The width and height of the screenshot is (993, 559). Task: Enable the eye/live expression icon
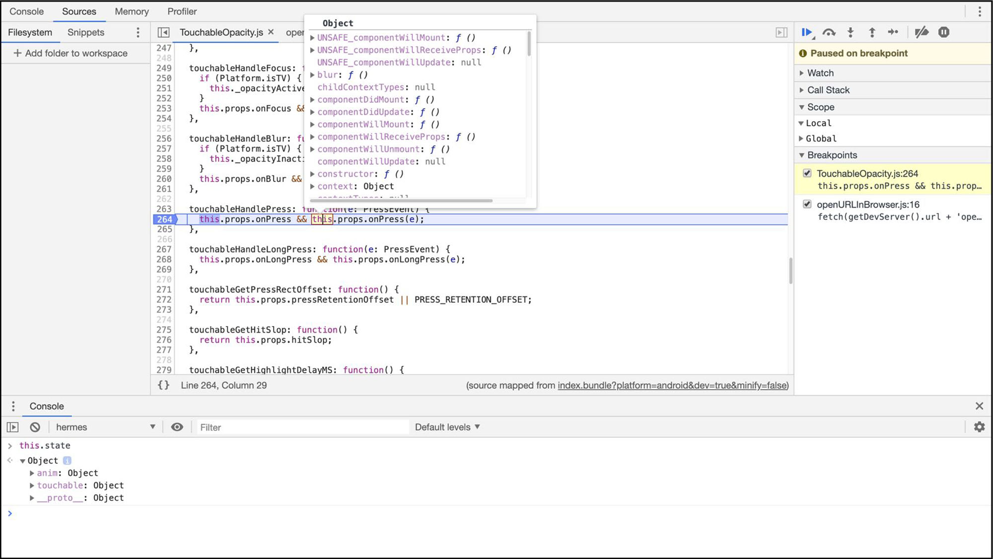177,427
